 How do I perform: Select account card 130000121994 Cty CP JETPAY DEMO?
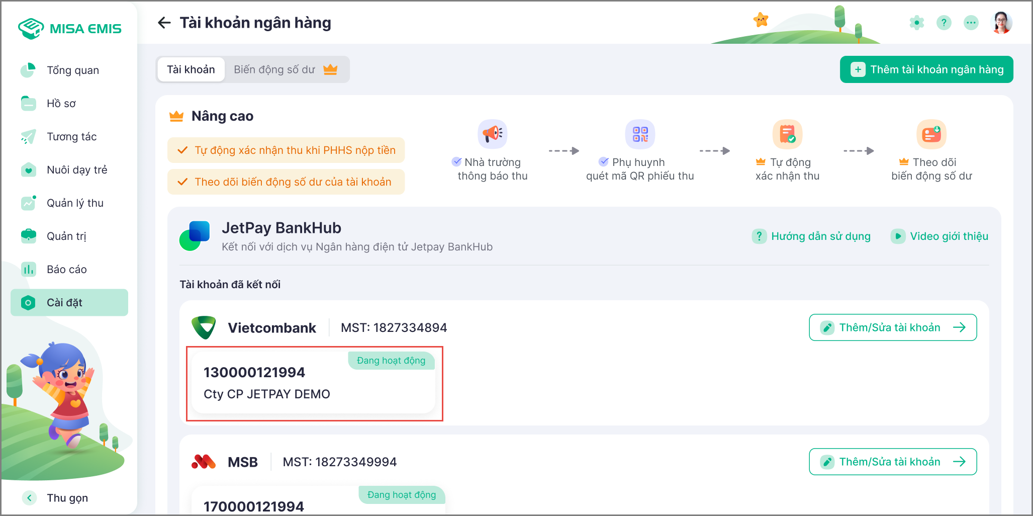[x=314, y=383]
